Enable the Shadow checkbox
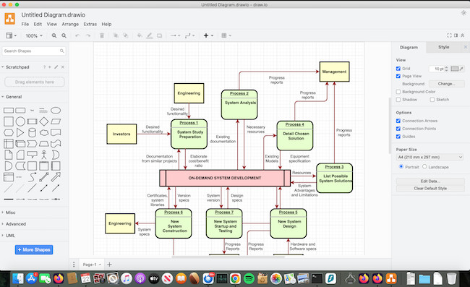 (398, 100)
